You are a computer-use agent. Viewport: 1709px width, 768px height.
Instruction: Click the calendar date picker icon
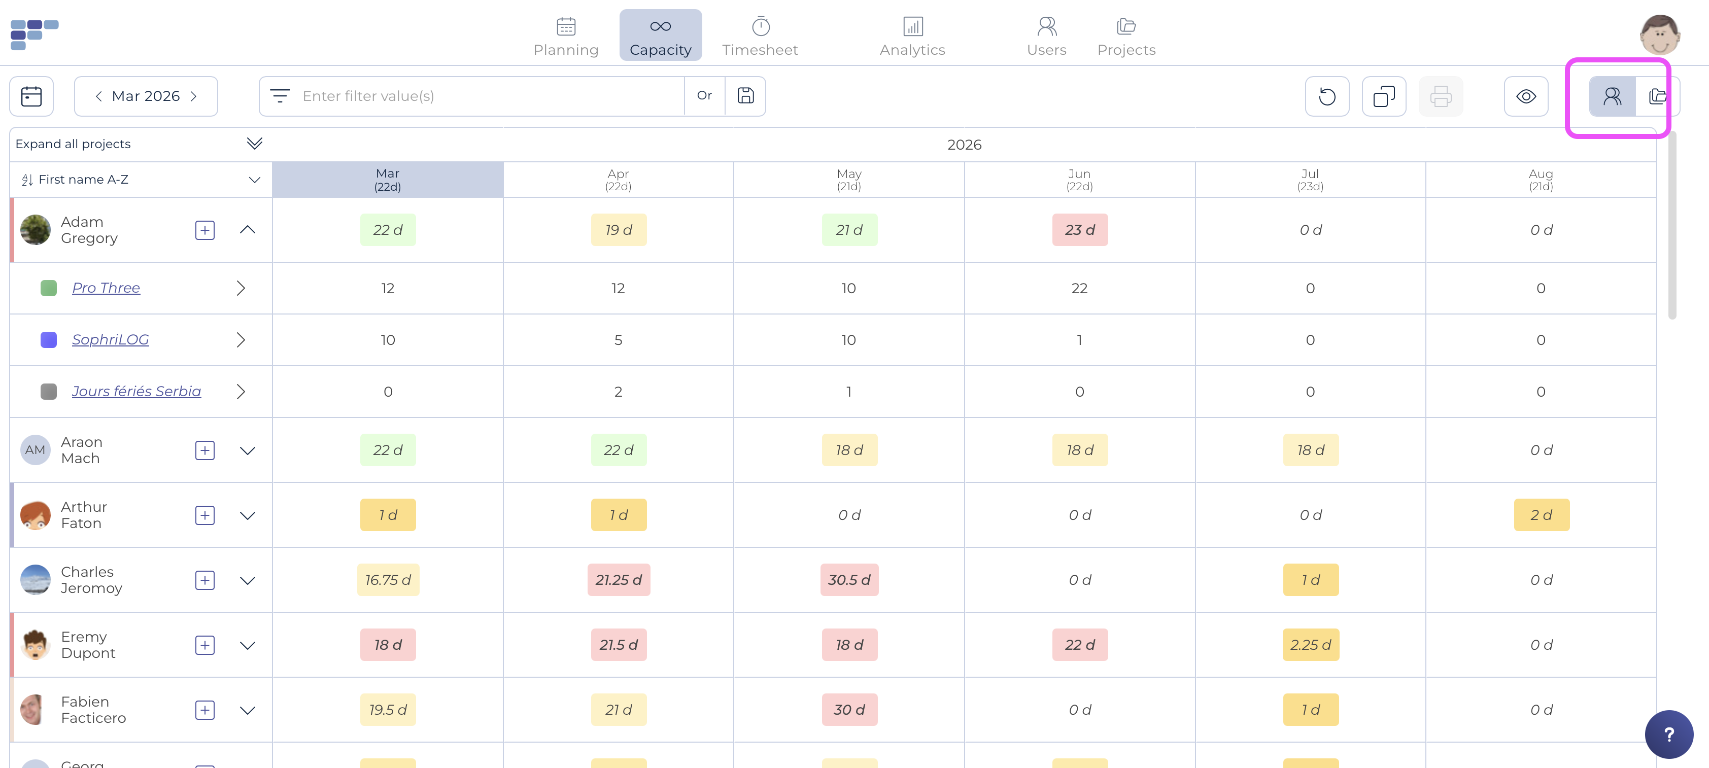click(31, 96)
